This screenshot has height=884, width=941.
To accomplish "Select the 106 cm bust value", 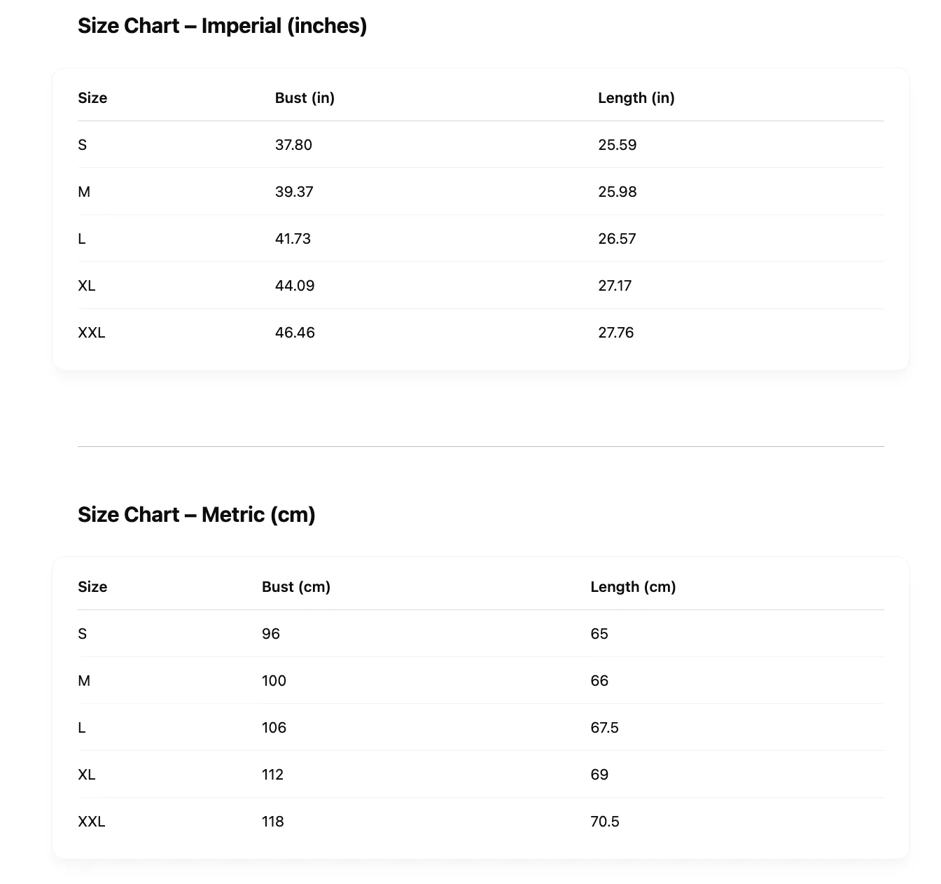I will pyautogui.click(x=274, y=728).
